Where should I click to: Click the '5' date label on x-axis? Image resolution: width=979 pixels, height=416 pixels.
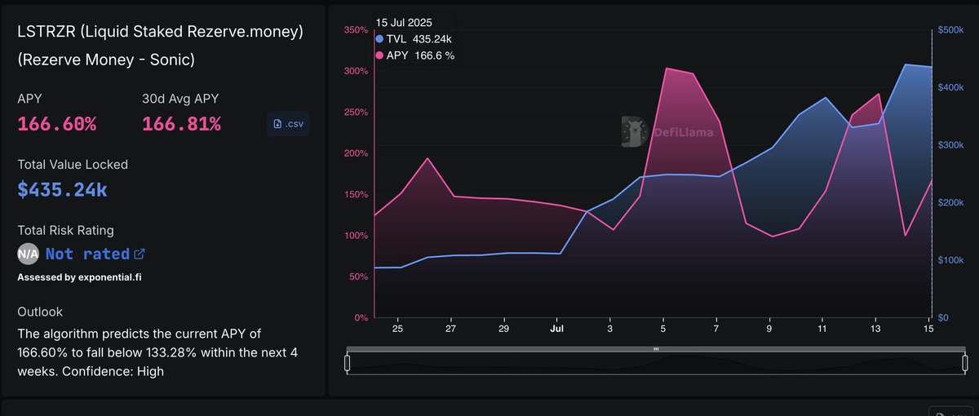pyautogui.click(x=663, y=328)
